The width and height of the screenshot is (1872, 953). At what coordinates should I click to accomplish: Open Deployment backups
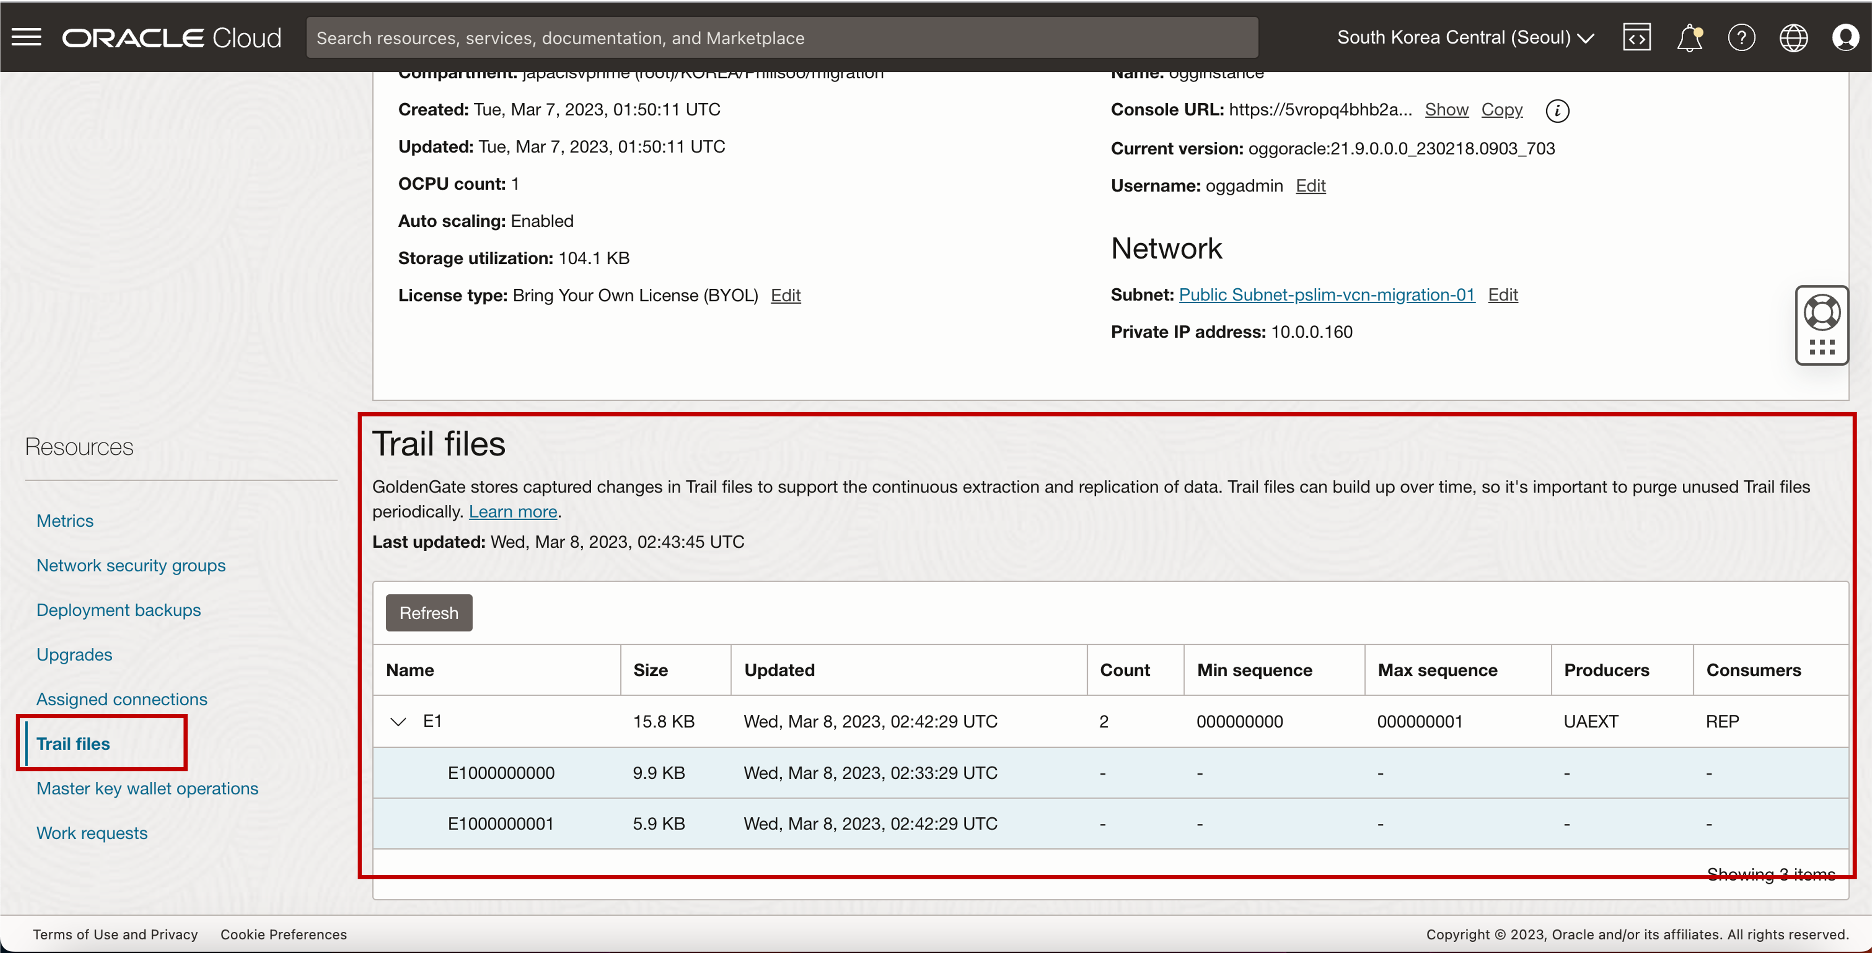118,610
